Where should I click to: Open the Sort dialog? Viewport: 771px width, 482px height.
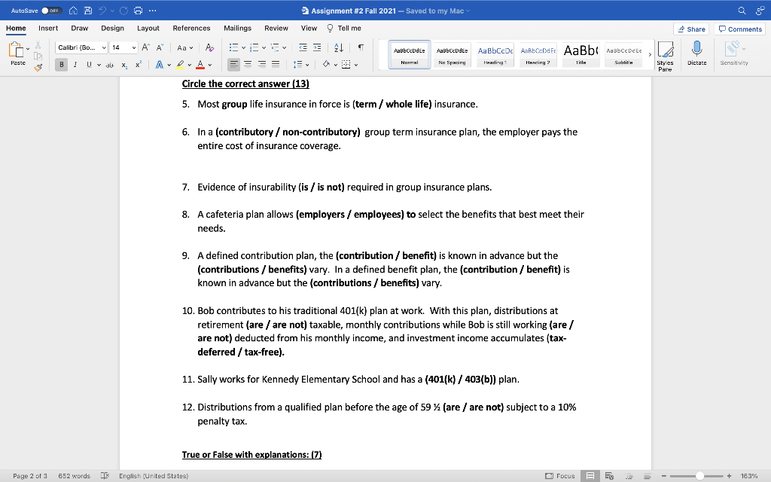340,46
